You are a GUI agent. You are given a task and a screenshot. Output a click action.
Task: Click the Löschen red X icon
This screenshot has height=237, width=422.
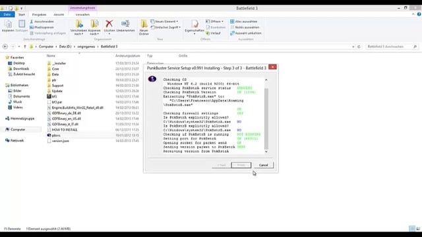pos(109,24)
